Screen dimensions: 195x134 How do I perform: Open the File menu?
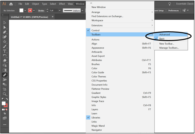[20, 4]
